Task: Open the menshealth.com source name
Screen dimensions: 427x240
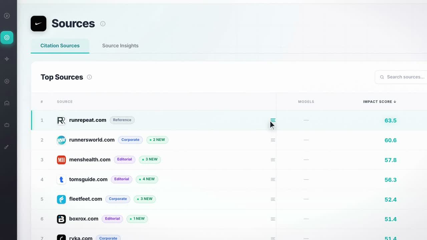Action: (90, 159)
